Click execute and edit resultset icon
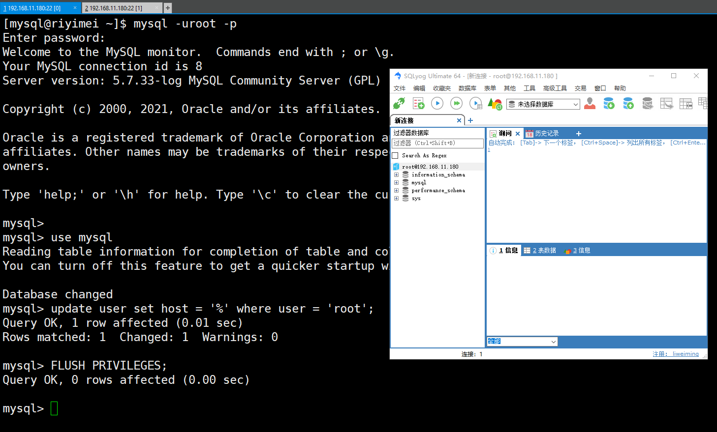Screen dimensions: 717x432 476,103
